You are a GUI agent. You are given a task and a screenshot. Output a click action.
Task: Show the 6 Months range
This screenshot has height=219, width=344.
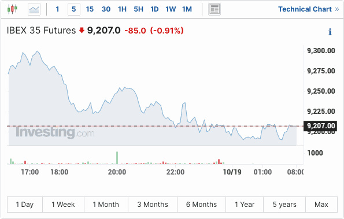tap(201, 205)
